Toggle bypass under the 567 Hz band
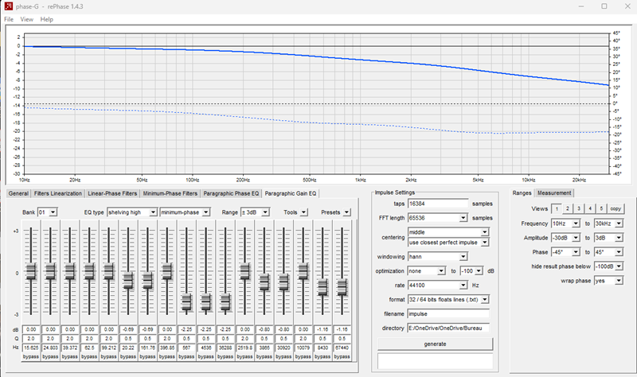The height and width of the screenshot is (377, 637). tap(186, 356)
